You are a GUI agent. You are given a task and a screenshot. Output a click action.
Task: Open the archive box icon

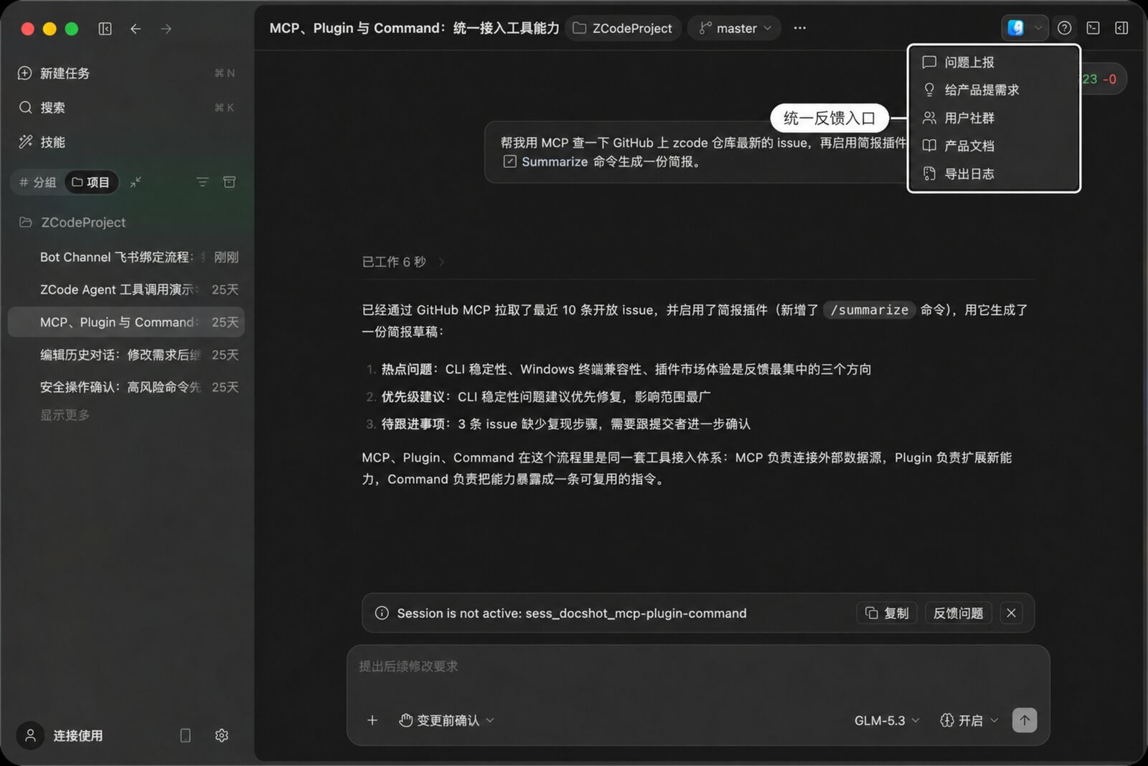230,182
